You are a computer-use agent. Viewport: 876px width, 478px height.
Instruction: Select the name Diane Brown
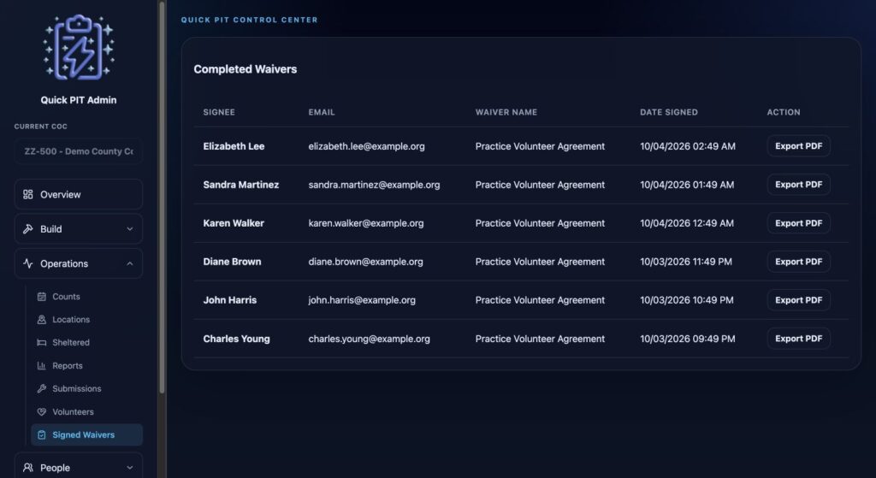tap(232, 262)
